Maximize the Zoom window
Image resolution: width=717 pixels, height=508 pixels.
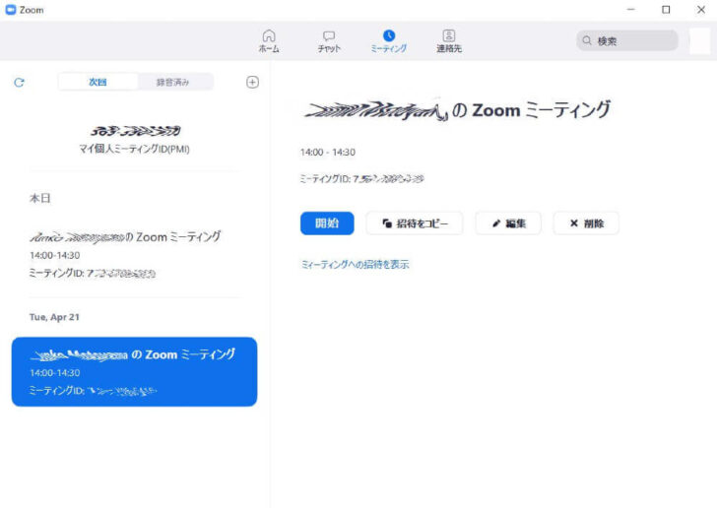pyautogui.click(x=666, y=10)
